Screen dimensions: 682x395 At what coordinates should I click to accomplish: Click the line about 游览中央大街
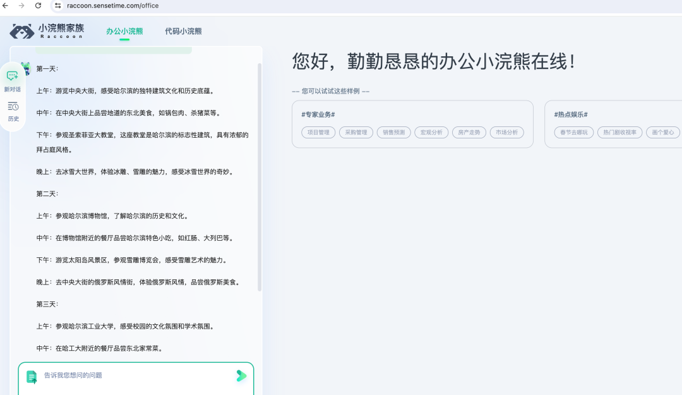click(x=125, y=91)
